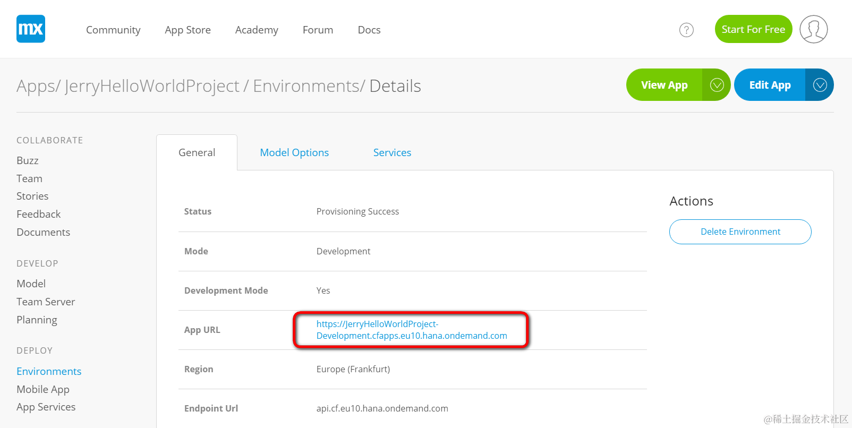Switch to the Services tab
This screenshot has width=852, height=428.
point(392,153)
